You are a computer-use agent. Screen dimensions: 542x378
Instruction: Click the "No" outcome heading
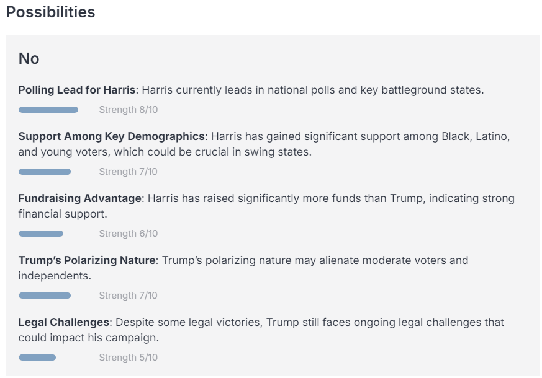pos(29,59)
